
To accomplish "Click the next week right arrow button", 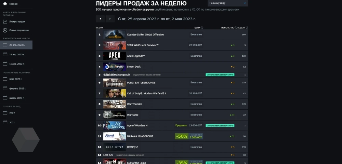I will 110,19.
